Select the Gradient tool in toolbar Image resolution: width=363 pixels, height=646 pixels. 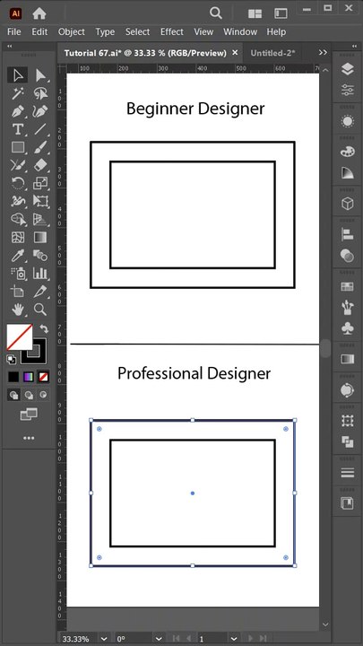[40, 237]
